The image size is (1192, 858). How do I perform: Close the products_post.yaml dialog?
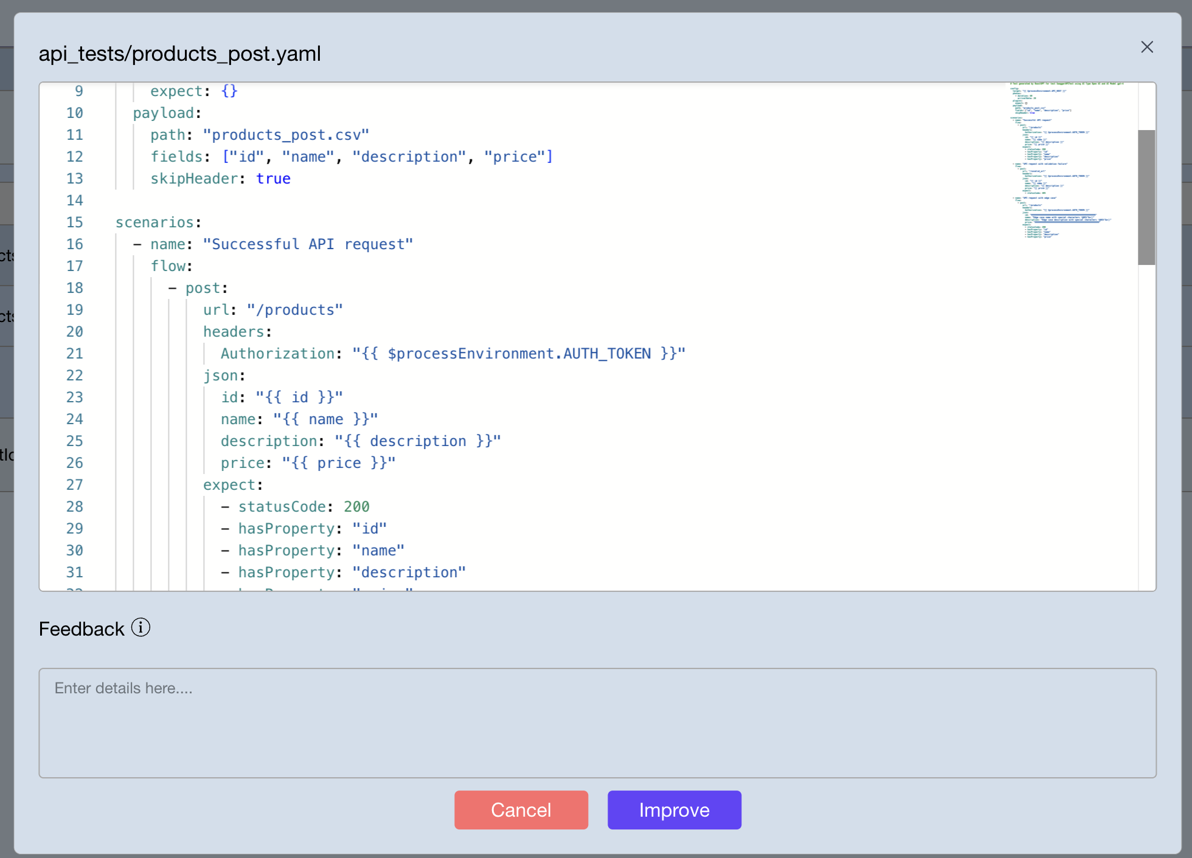pos(1147,47)
